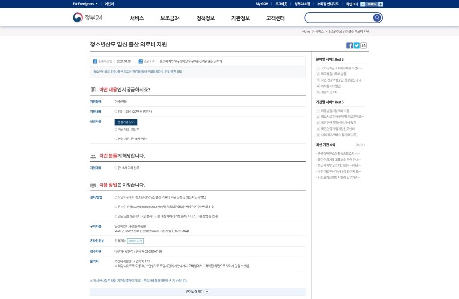Click document icon beside 어떤 내용 heading
This screenshot has height=299, width=459.
(x=93, y=90)
